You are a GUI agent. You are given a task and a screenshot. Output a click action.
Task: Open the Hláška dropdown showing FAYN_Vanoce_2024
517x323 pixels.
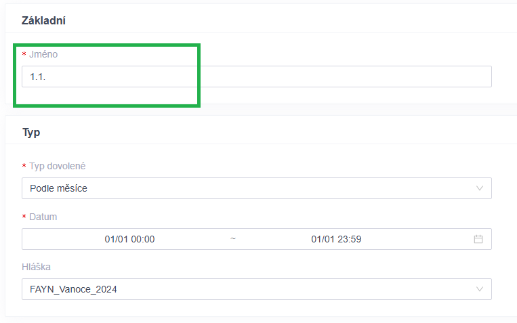[x=257, y=289]
